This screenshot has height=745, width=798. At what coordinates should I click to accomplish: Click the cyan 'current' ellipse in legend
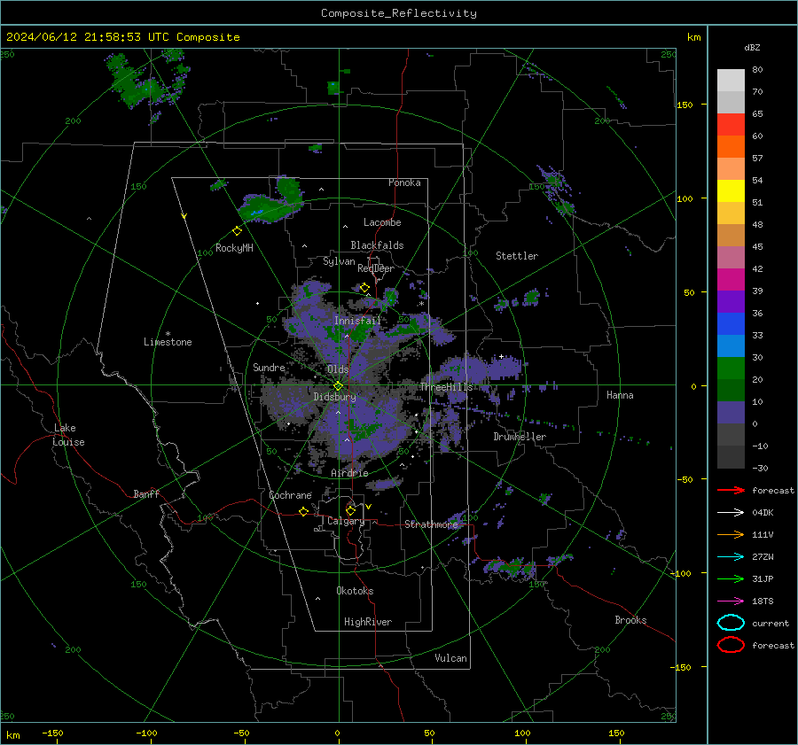pyautogui.click(x=731, y=623)
